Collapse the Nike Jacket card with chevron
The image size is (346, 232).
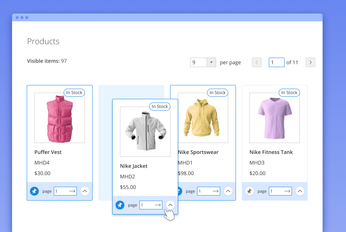pos(170,205)
